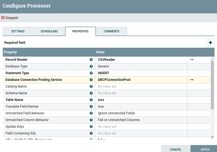Image resolution: width=217 pixels, height=152 pixels.
Task: Click help icon for Unmatched Column Behavior
Action: tap(91, 120)
